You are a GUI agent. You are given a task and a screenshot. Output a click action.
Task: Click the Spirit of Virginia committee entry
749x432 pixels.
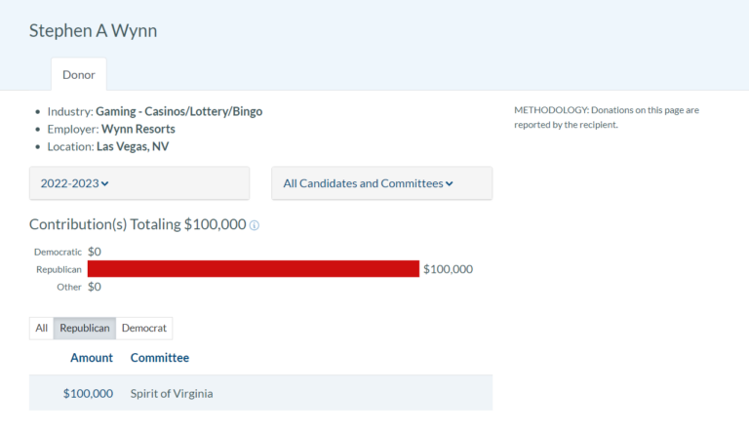tap(172, 393)
